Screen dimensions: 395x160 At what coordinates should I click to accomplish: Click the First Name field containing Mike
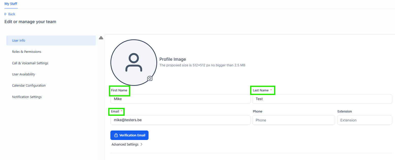pos(180,99)
